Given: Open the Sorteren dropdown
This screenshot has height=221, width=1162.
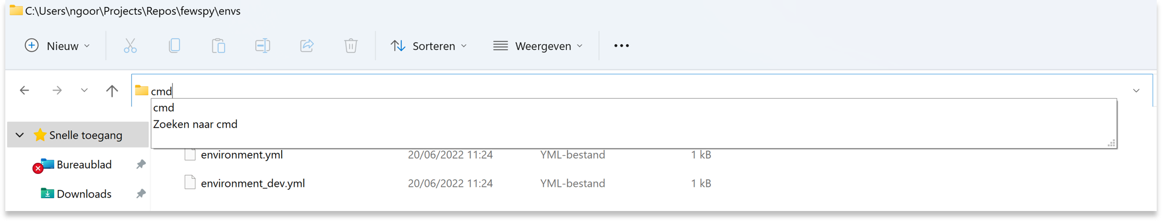Looking at the screenshot, I should click(429, 46).
